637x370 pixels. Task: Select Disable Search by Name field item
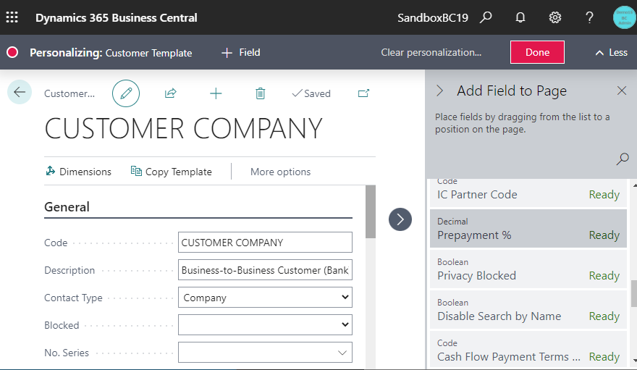pos(528,310)
